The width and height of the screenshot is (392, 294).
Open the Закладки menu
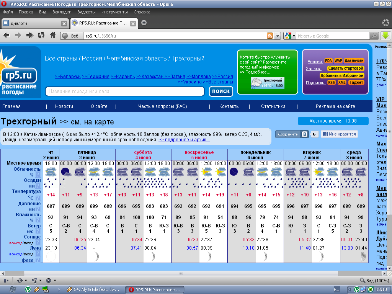62,12
